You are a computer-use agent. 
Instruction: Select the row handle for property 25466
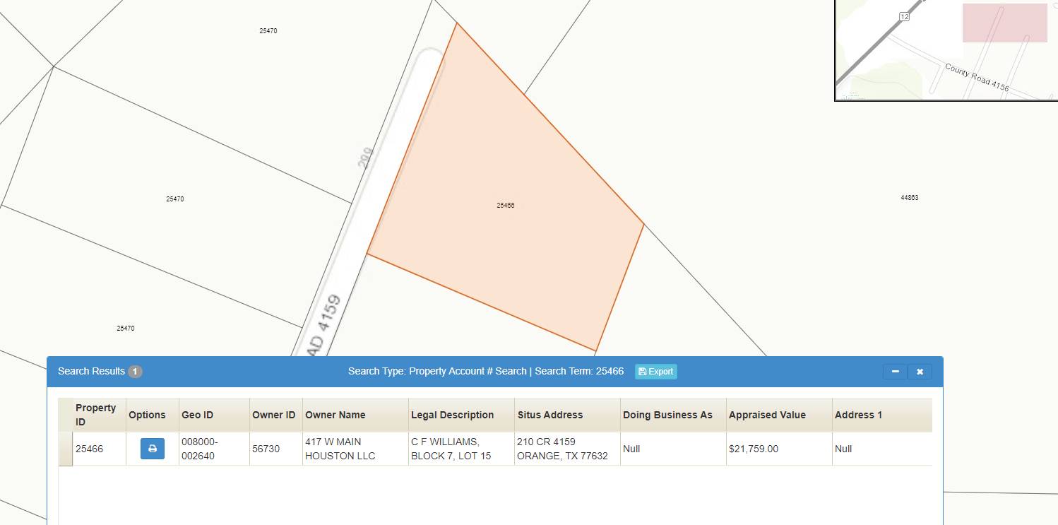click(66, 449)
